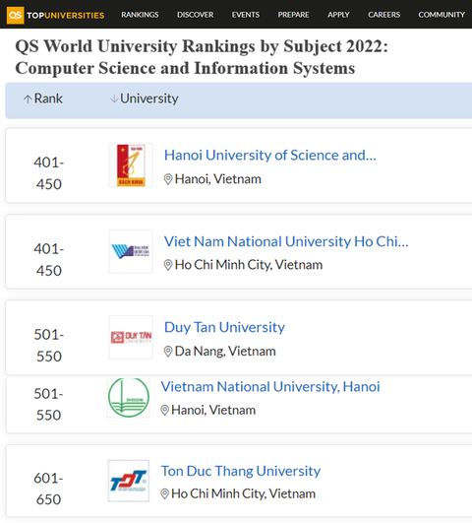Click location pin icon beside Da Nang, Vietnam
472x523 pixels.
pos(168,352)
